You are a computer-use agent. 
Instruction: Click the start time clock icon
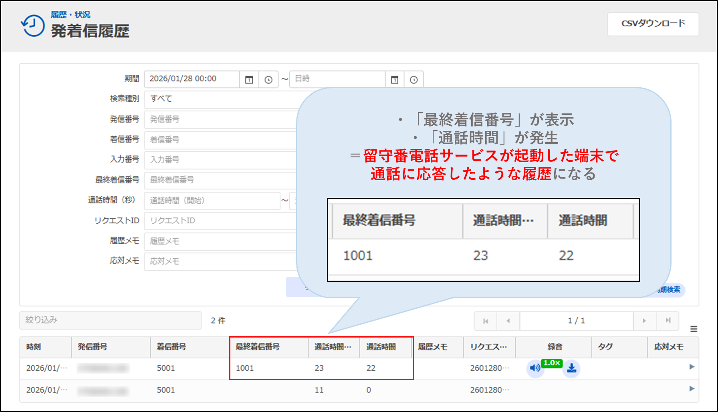click(x=268, y=80)
